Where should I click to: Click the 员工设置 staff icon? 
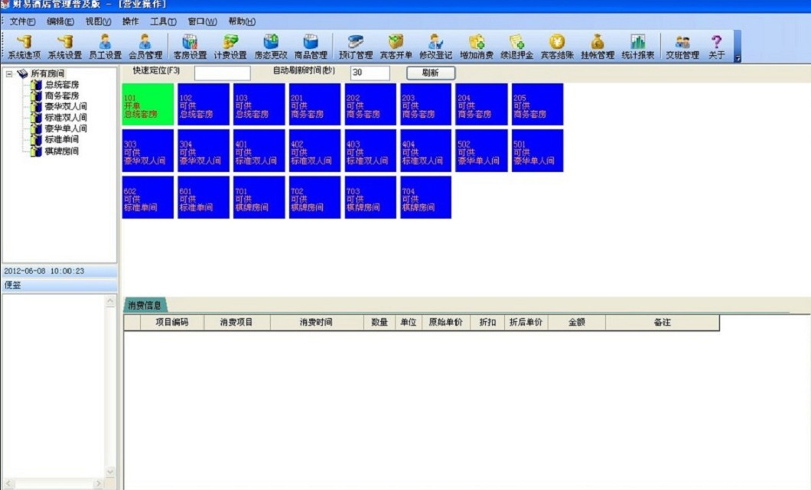[105, 47]
